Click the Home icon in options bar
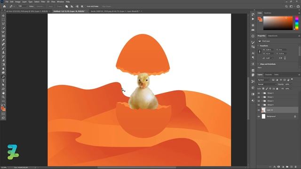Screen dimensions: 301x169 [4, 6]
